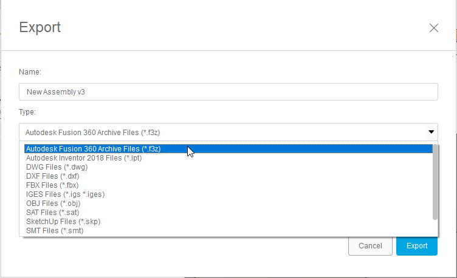The image size is (457, 278).
Task: Click the file type list scrollbar thumb
Action: [435, 182]
